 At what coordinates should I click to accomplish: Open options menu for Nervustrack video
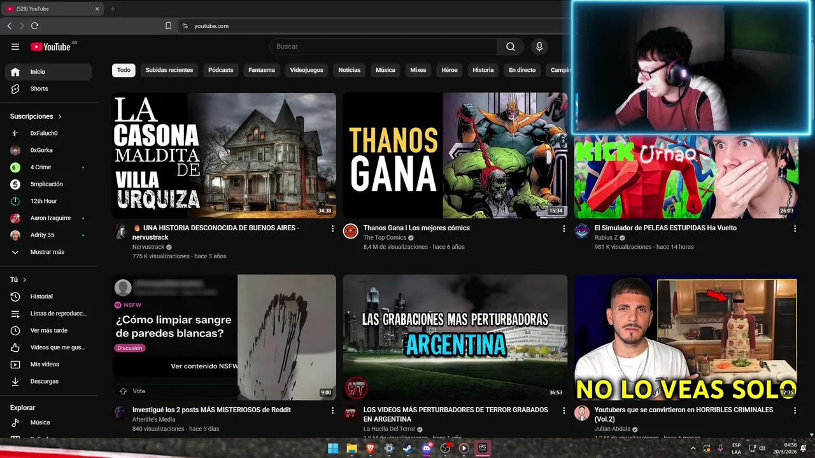[332, 228]
